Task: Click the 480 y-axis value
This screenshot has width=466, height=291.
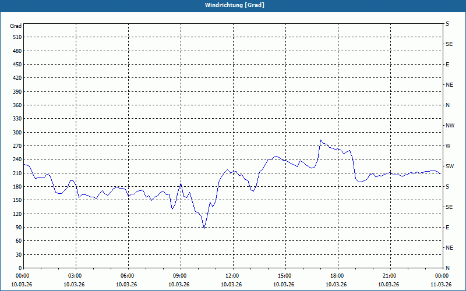Action: pos(17,51)
